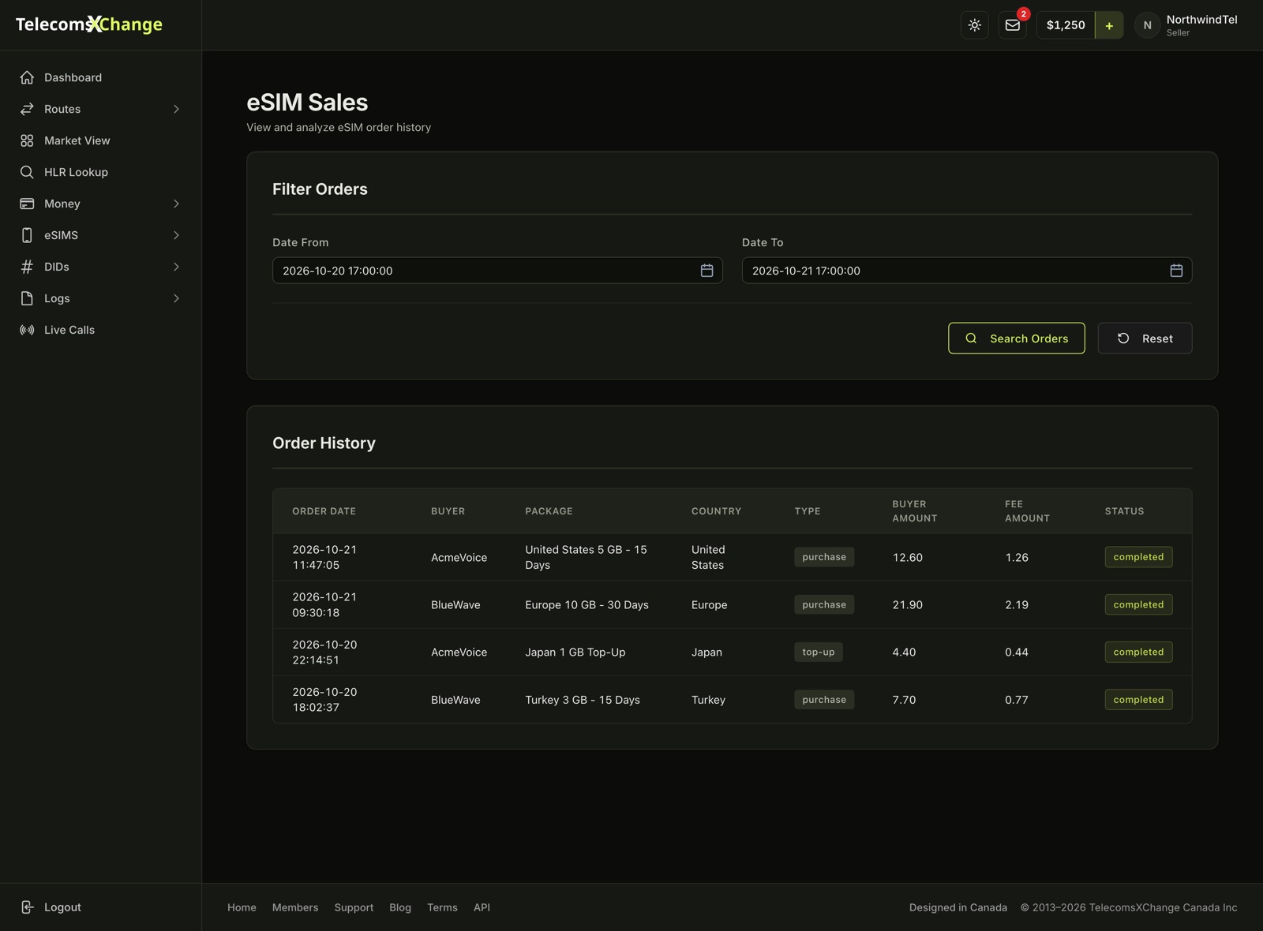
Task: Expand the Money submenu chevron
Action: [176, 204]
